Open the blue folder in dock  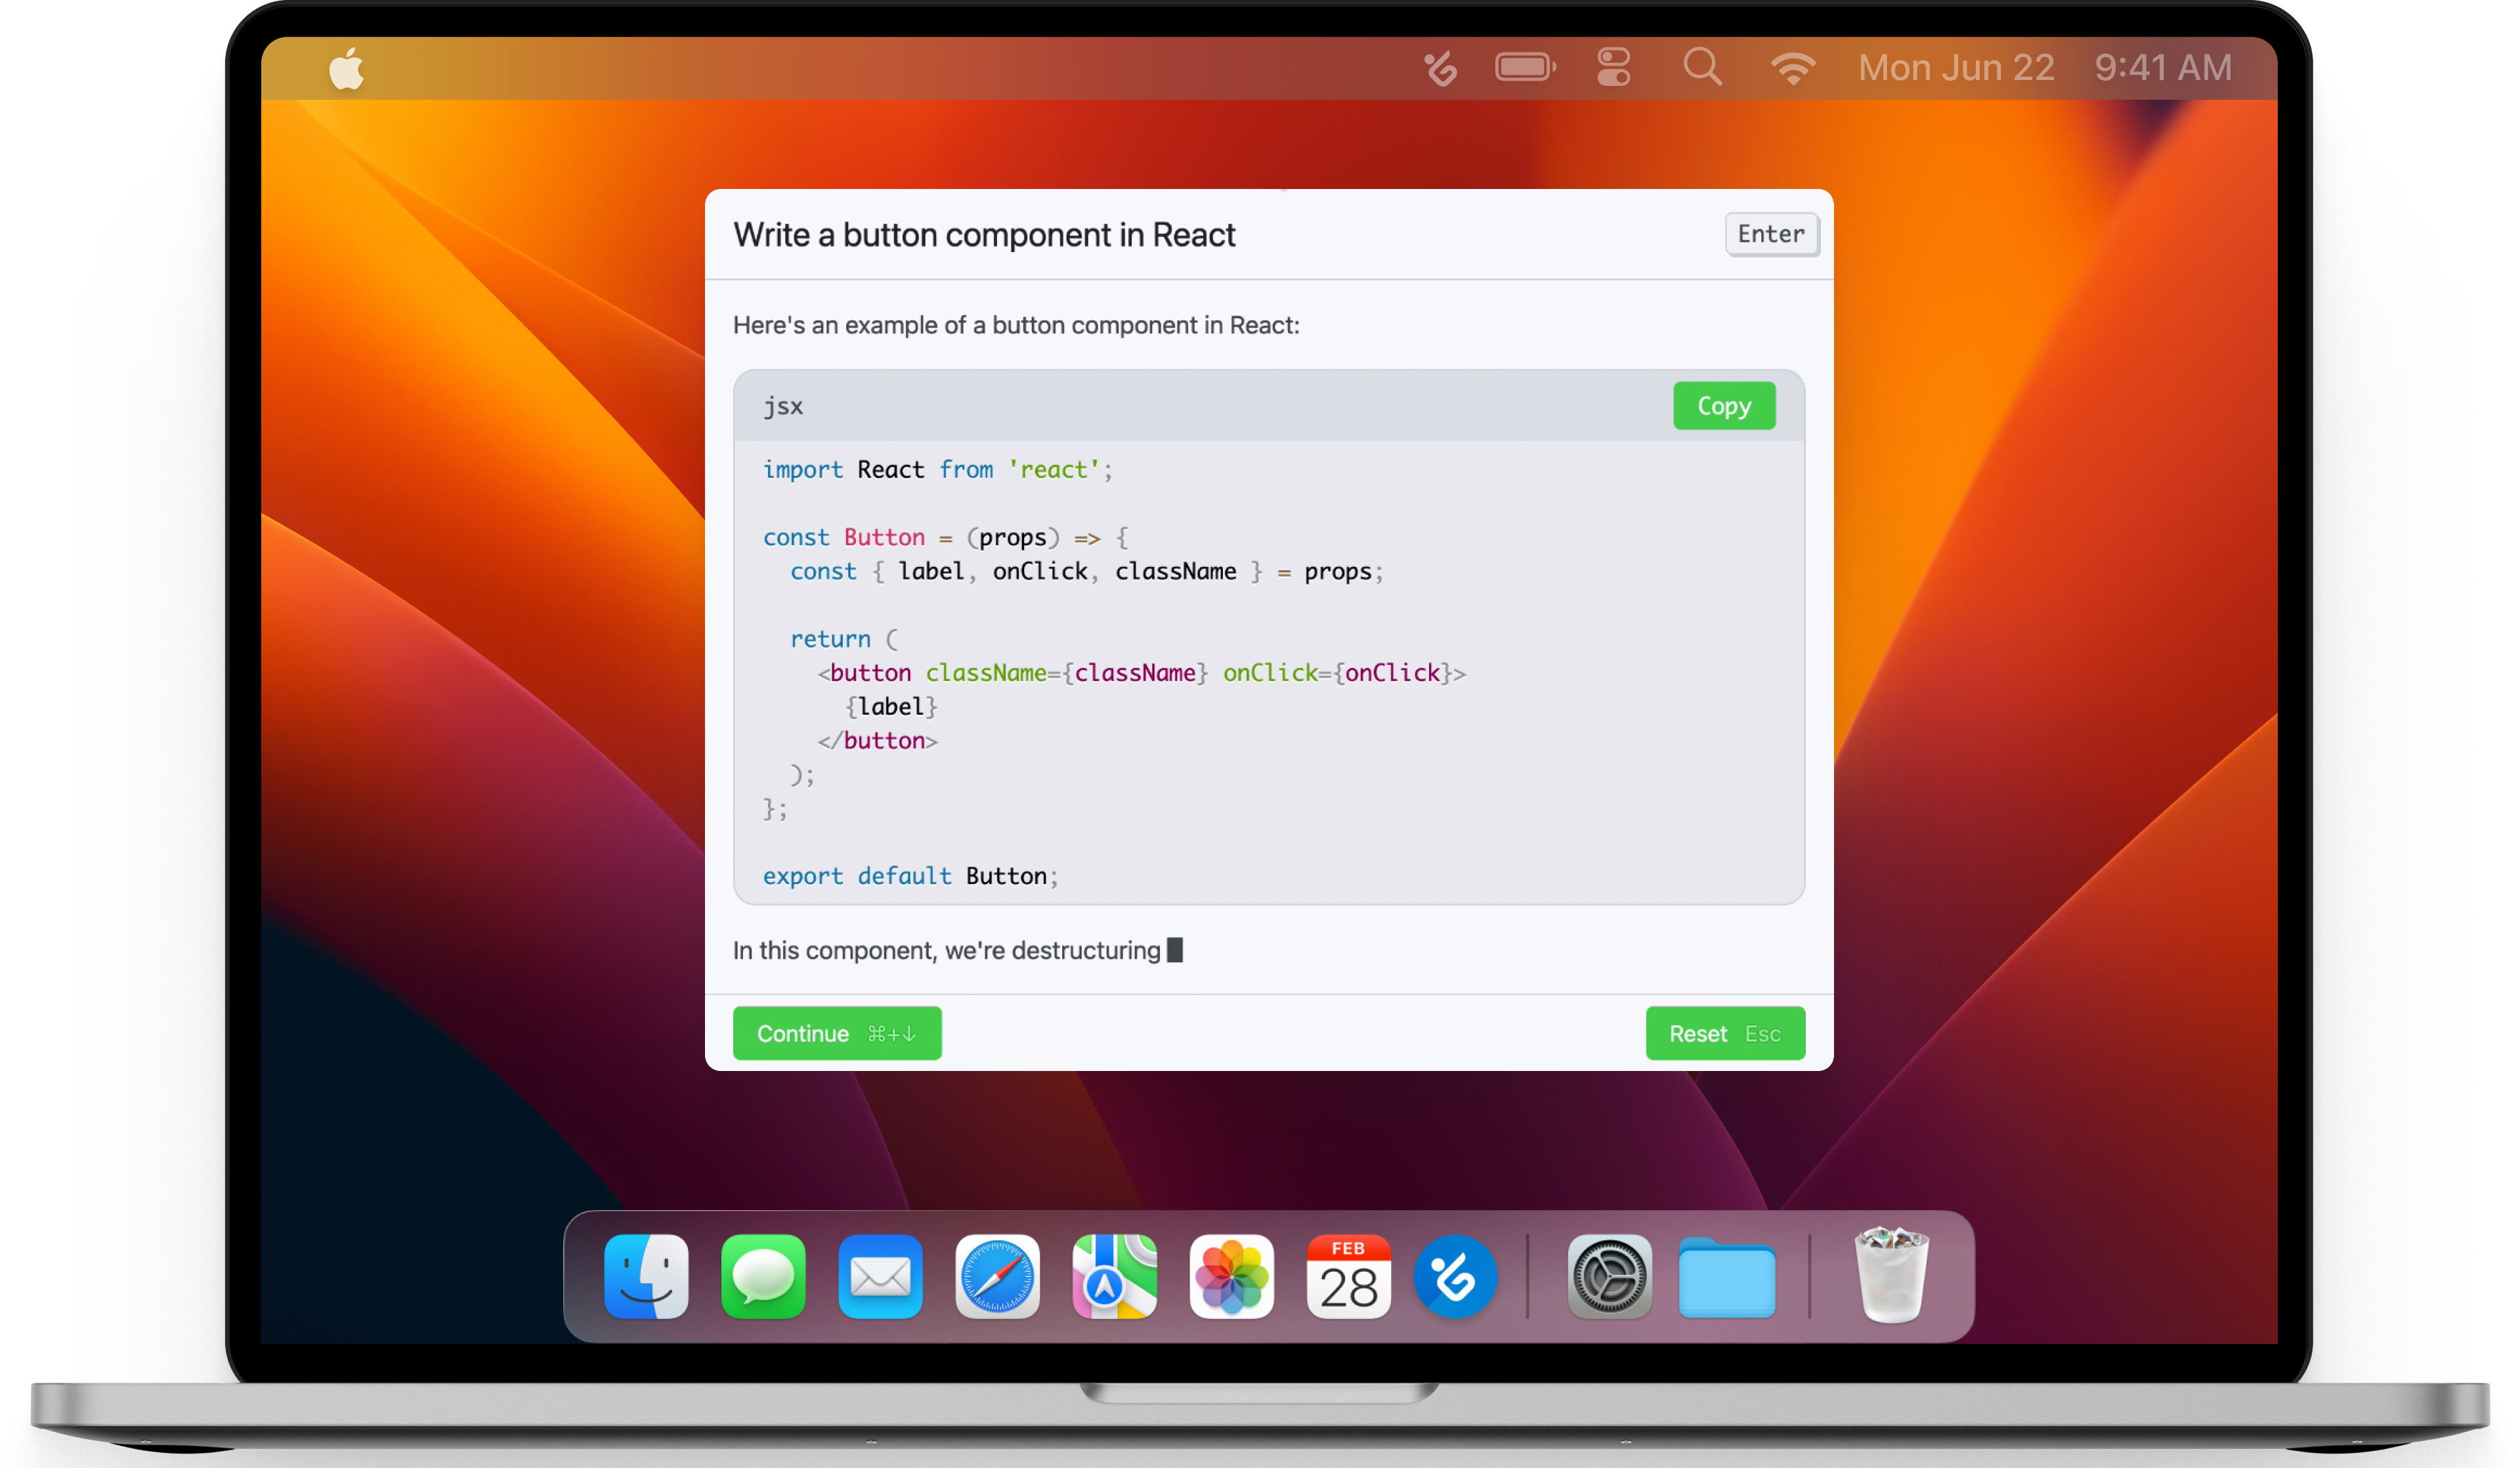(x=1727, y=1278)
